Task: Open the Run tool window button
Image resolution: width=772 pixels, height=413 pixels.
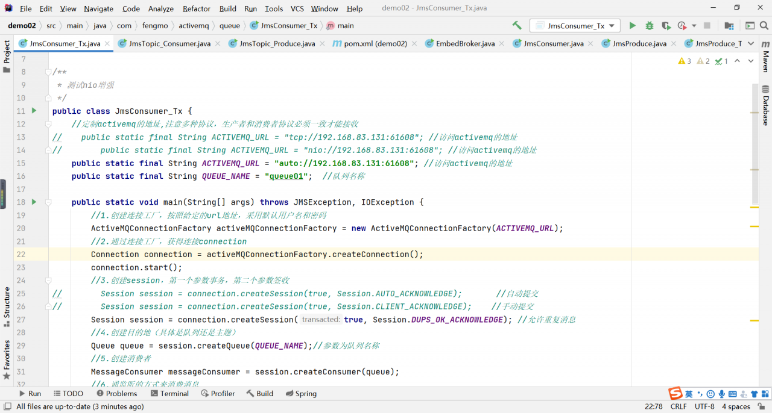Action: pos(30,393)
